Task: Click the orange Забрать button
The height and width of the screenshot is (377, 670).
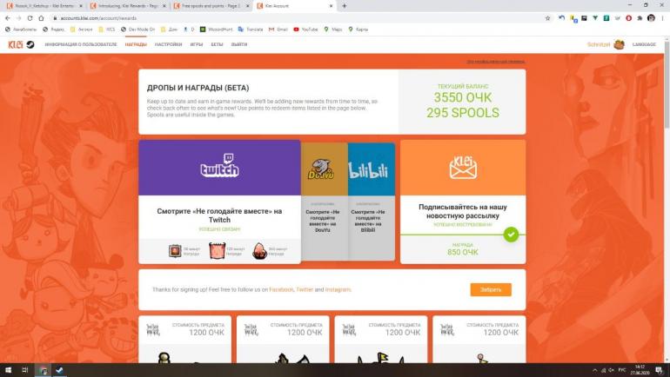Action: 491,289
